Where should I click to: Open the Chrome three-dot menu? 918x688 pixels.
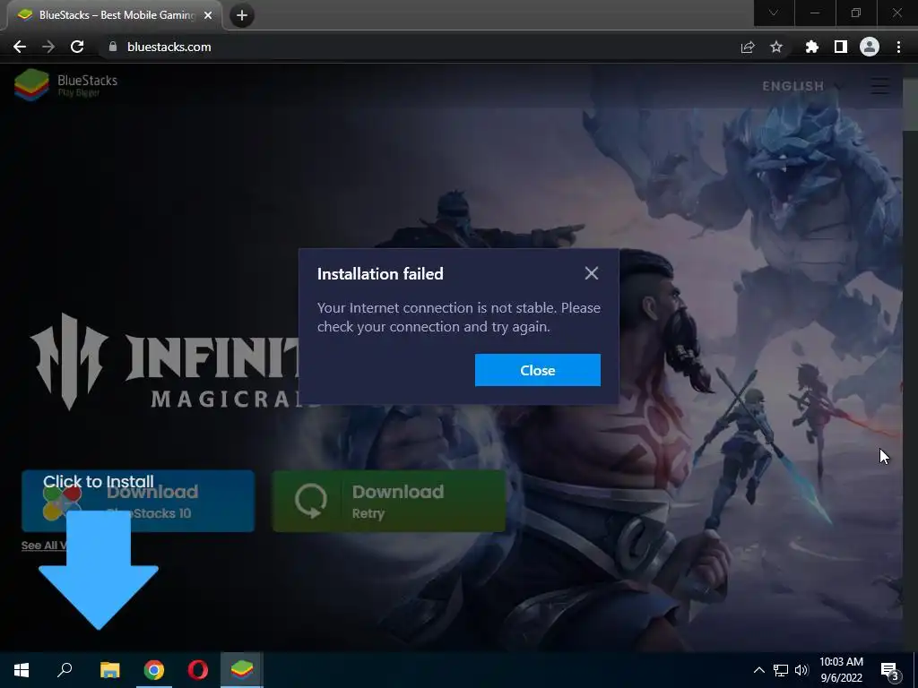tap(898, 47)
